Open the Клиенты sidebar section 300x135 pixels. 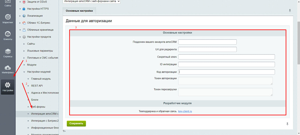(8, 35)
